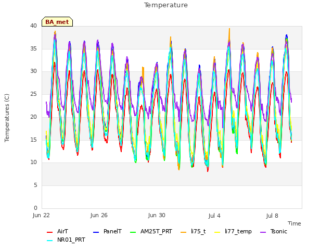Click the 40 y-axis tick label

pyautogui.click(x=33, y=26)
